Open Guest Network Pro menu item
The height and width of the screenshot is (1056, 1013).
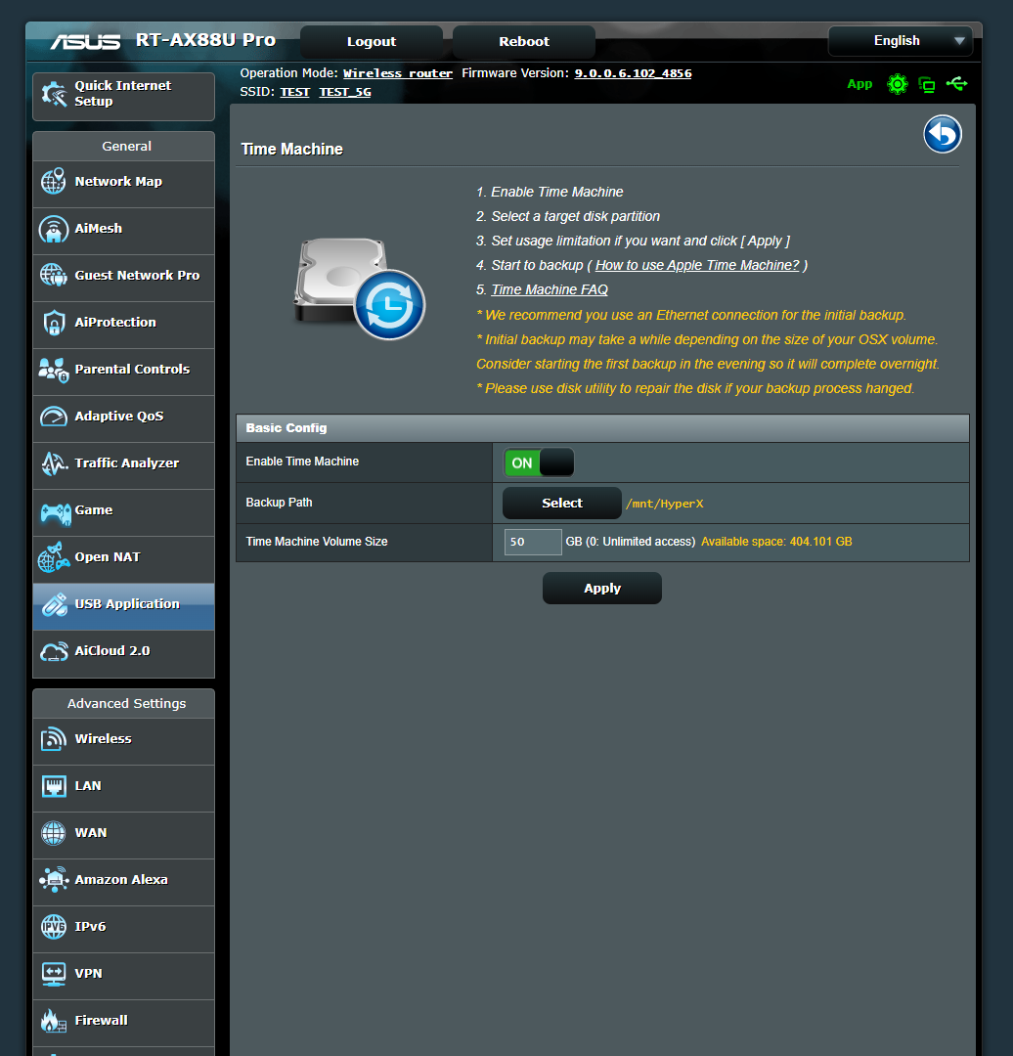[124, 276]
